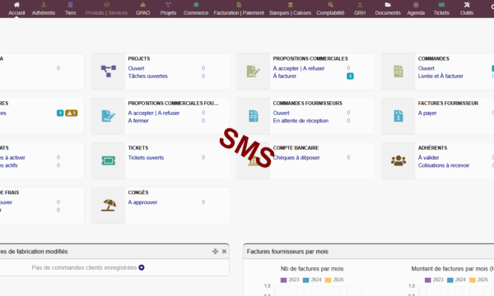Open the GPAO menu
This screenshot has height=296, width=494.
pos(142,9)
